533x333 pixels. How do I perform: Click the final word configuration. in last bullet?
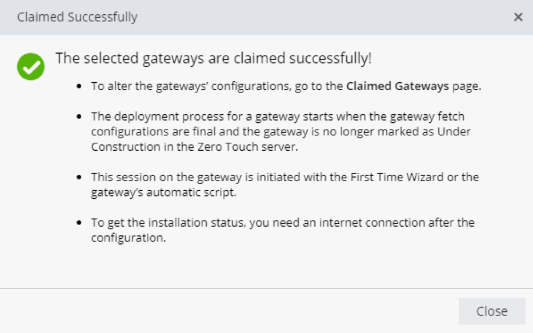click(x=129, y=238)
